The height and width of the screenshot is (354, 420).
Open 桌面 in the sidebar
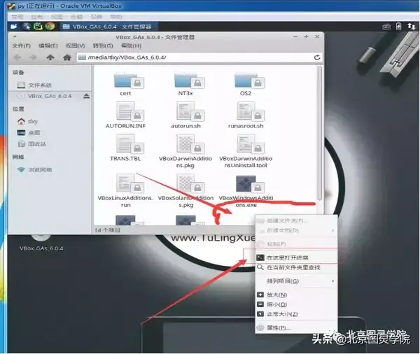pyautogui.click(x=50, y=132)
